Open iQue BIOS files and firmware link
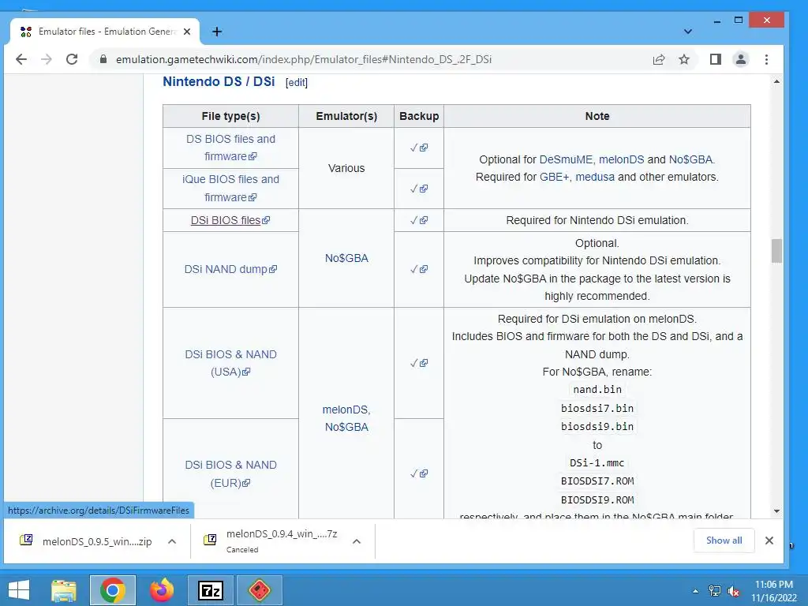This screenshot has height=606, width=808. pyautogui.click(x=230, y=188)
